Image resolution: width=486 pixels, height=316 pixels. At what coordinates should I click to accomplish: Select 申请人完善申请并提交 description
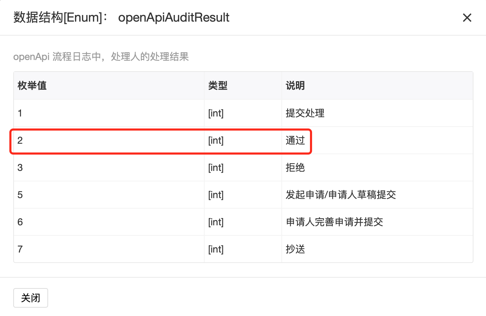(334, 222)
